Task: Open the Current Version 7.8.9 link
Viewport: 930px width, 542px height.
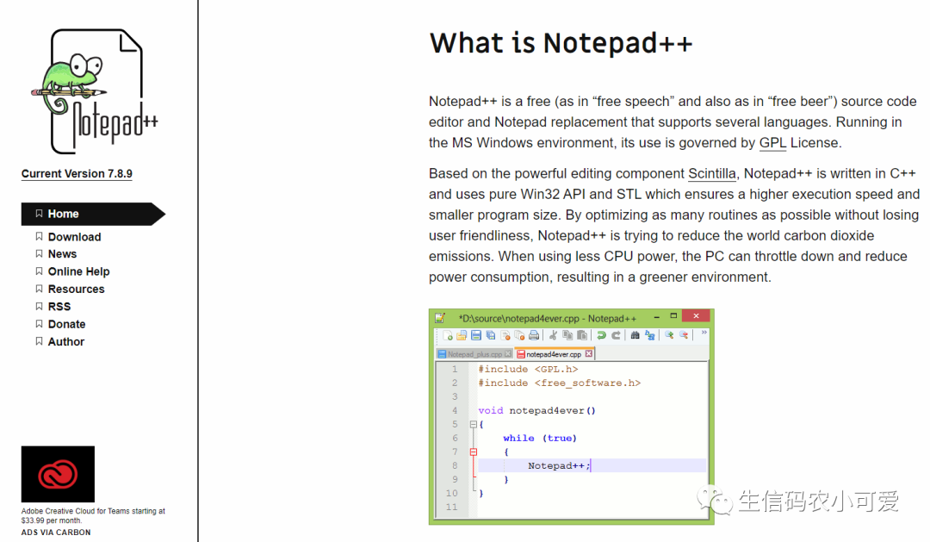Action: [x=77, y=174]
